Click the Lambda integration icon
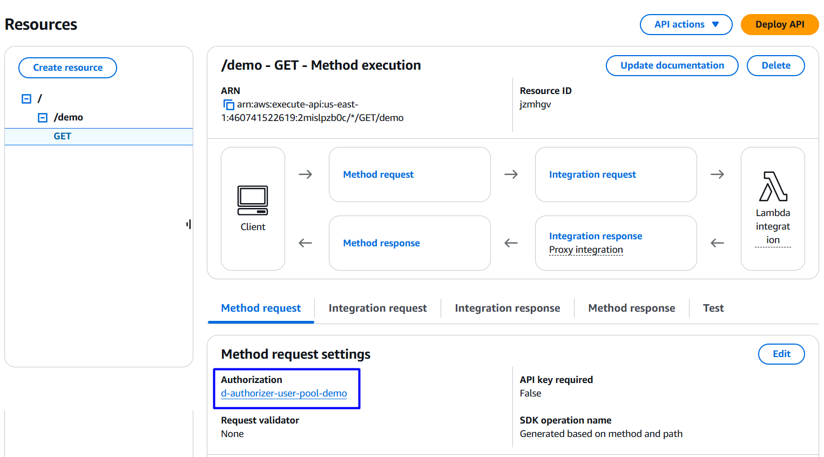 click(x=773, y=187)
